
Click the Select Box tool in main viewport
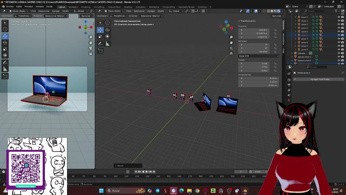[x=101, y=23]
